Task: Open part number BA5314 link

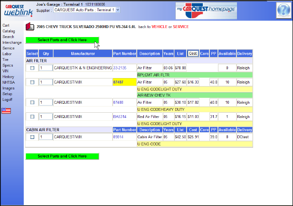Action: (120, 117)
